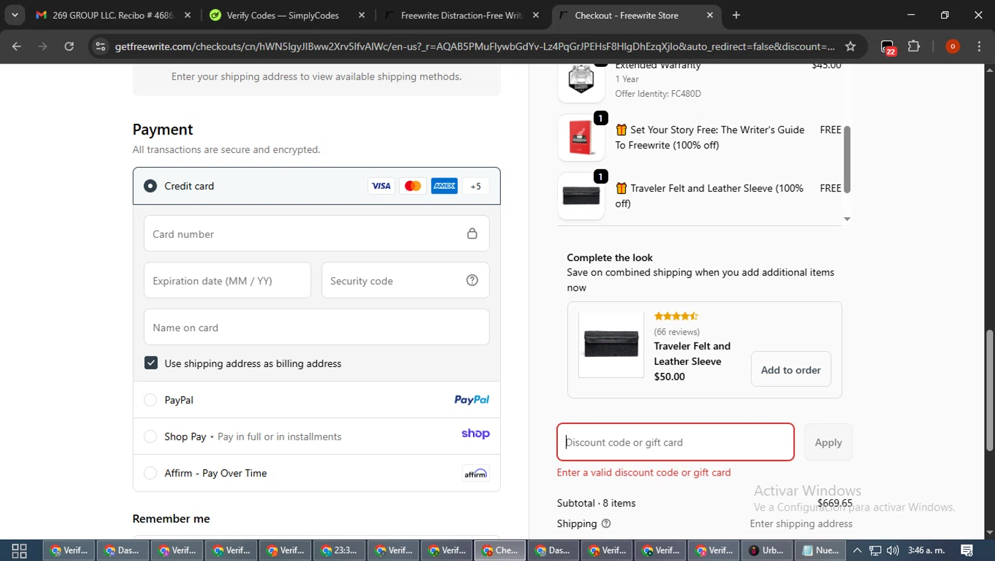Click the Writer's Guide book thumbnail
This screenshot has width=995, height=561.
pos(581,138)
